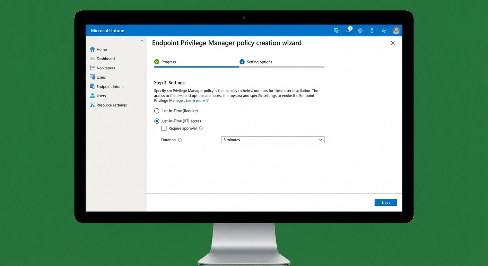Open the notifications bell in the top bar
Viewport: 488px width, 266px height.
coord(348,30)
